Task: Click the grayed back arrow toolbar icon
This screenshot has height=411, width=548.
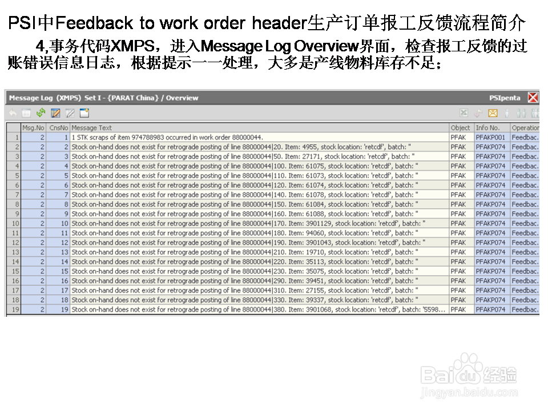Action: [x=13, y=113]
